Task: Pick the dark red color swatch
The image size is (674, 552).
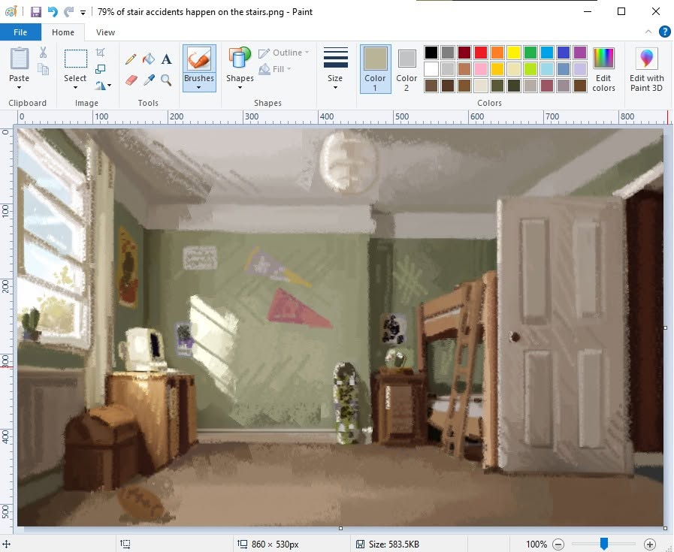Action: tap(464, 53)
